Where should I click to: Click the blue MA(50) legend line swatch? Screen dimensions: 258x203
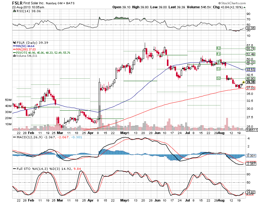coord(14,46)
